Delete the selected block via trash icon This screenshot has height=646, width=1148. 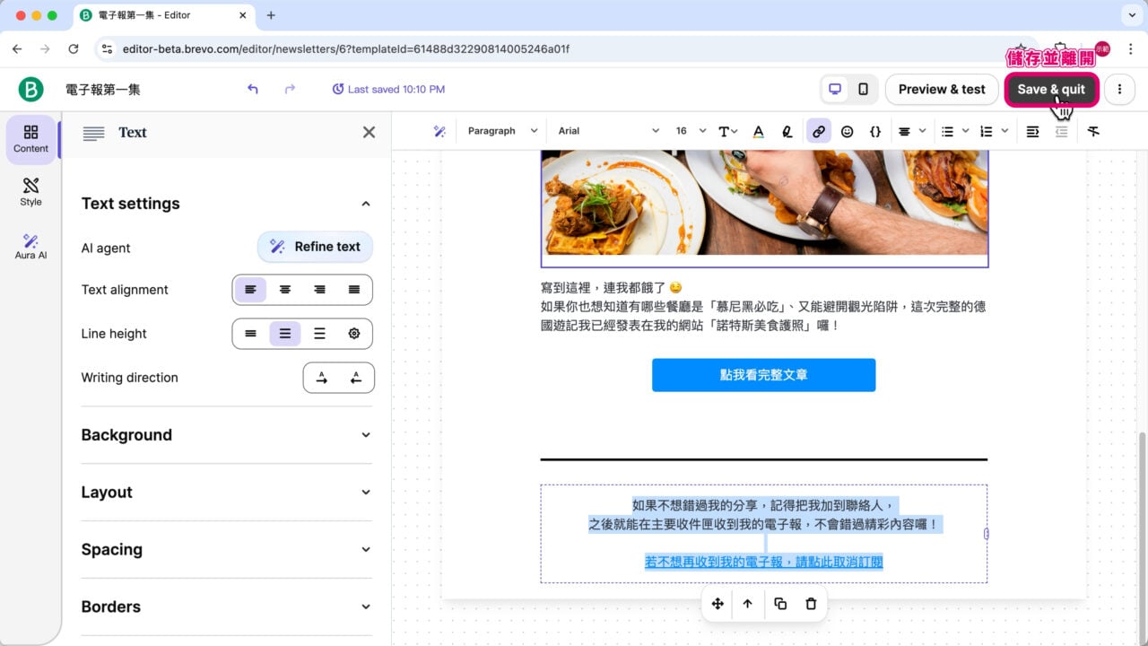(811, 604)
